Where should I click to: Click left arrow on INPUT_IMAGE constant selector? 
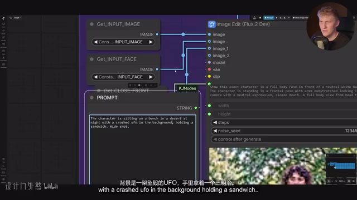95,42
